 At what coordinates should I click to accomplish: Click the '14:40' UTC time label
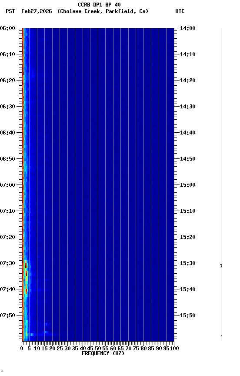tap(188, 133)
